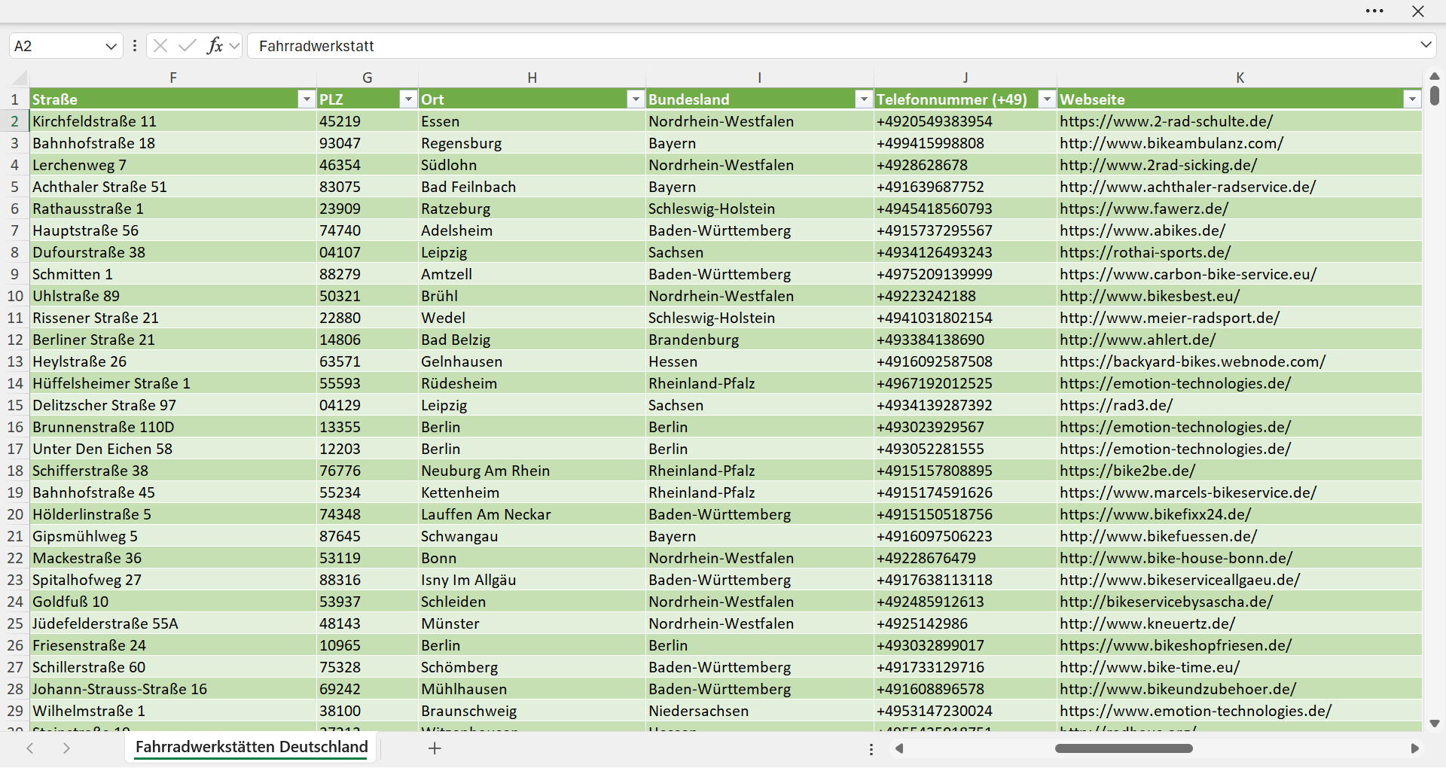Select the PLZ cell 93047
Screen dimensions: 1446x768
(368, 143)
